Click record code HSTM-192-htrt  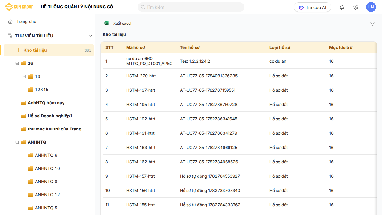(141, 119)
